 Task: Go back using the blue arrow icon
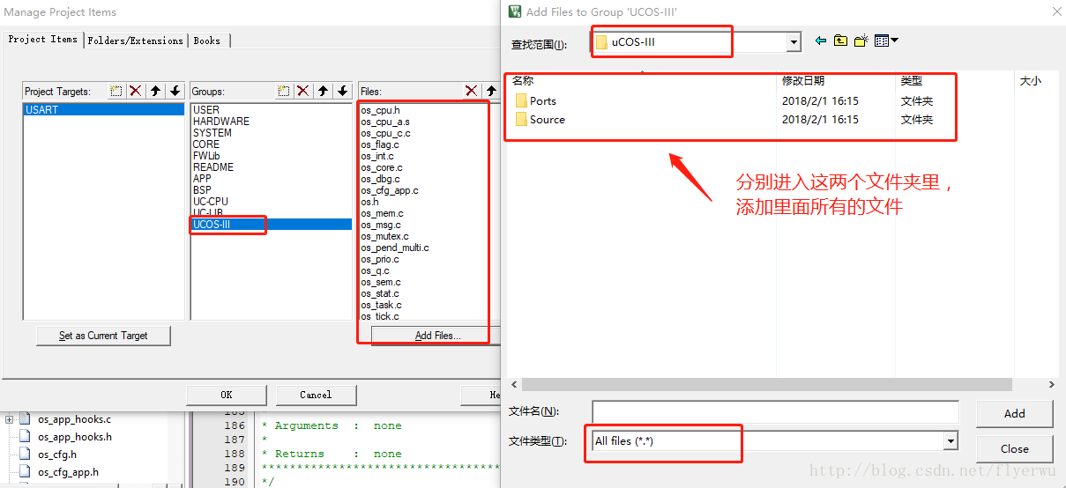tap(820, 41)
